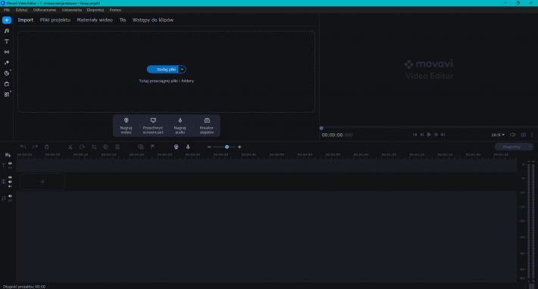
Task: Open the sidebar panel with the grid-plus icon
Action: 7,95
